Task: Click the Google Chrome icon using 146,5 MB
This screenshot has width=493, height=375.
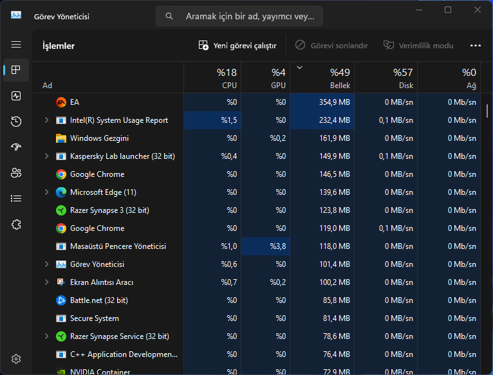Action: coord(61,174)
